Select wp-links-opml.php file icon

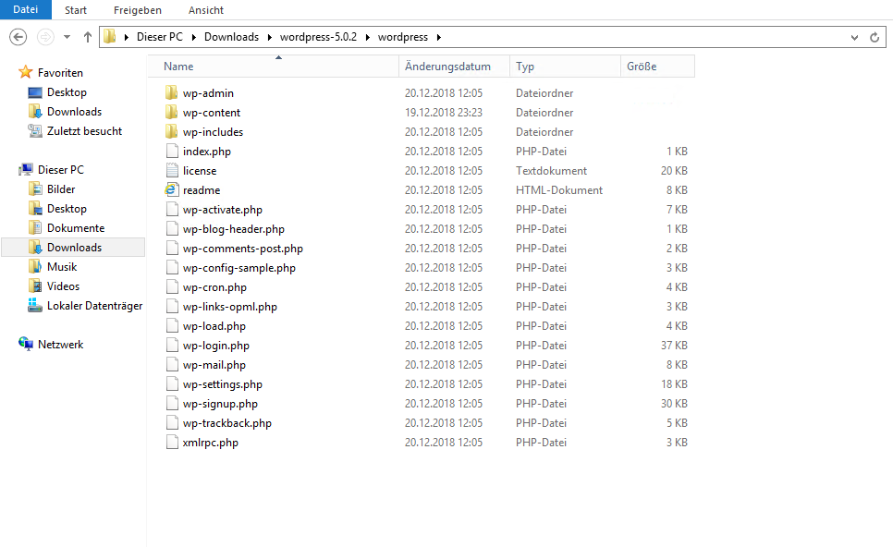(x=172, y=306)
